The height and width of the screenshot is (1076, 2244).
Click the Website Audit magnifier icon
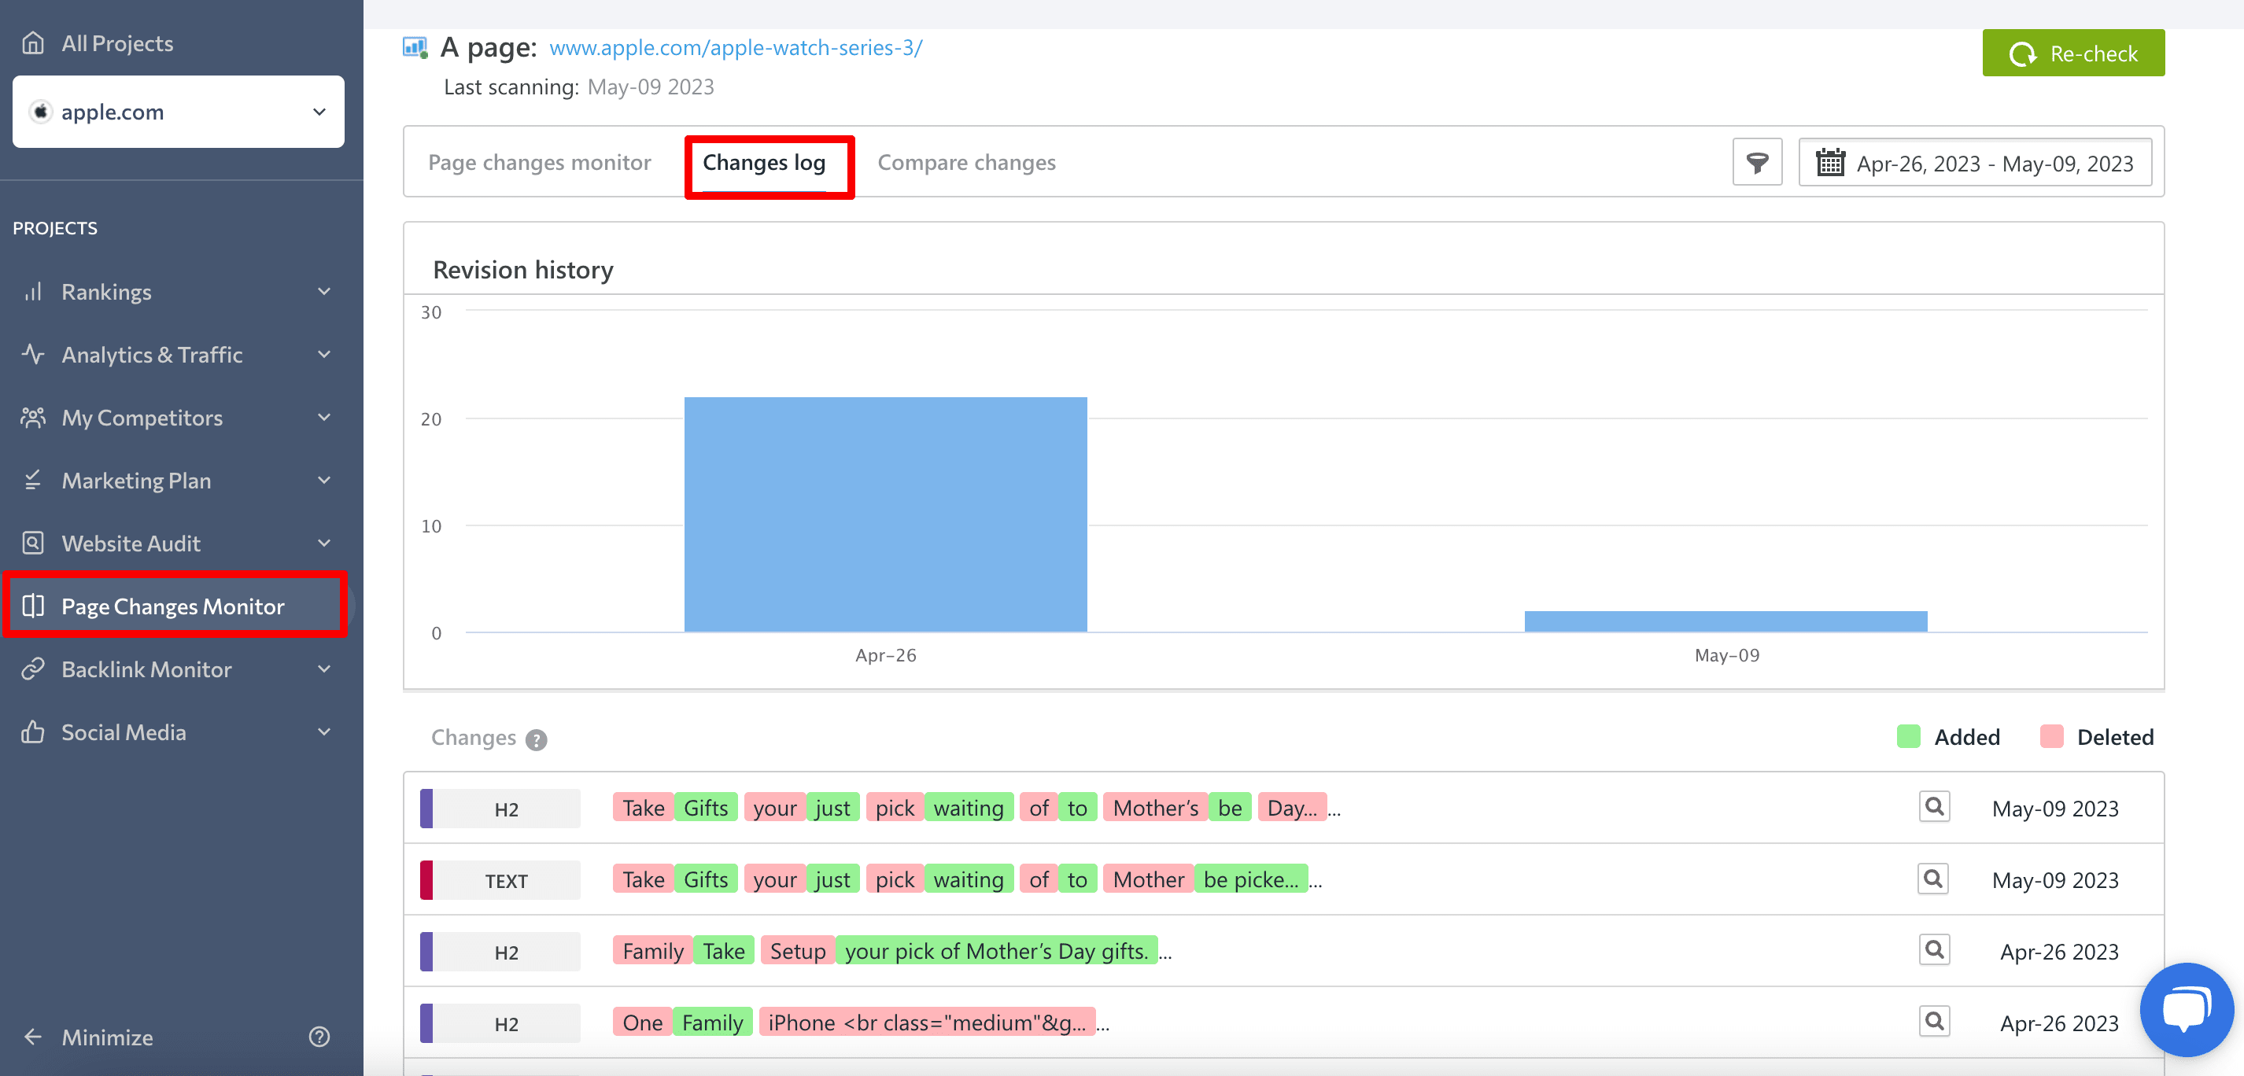pos(32,544)
